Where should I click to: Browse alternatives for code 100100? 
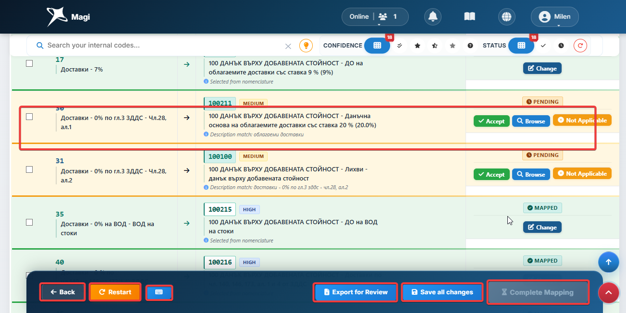tap(531, 175)
